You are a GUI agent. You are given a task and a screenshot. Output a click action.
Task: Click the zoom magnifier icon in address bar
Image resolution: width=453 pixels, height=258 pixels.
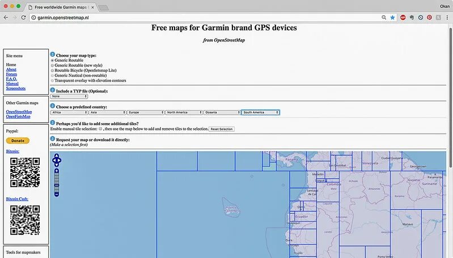click(384, 18)
